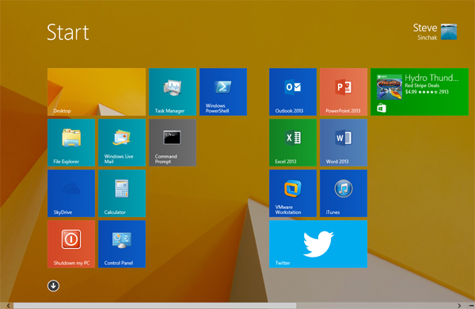Launch the Excel 2013 tile
Viewport: 475px width, 309px height.
click(x=293, y=143)
